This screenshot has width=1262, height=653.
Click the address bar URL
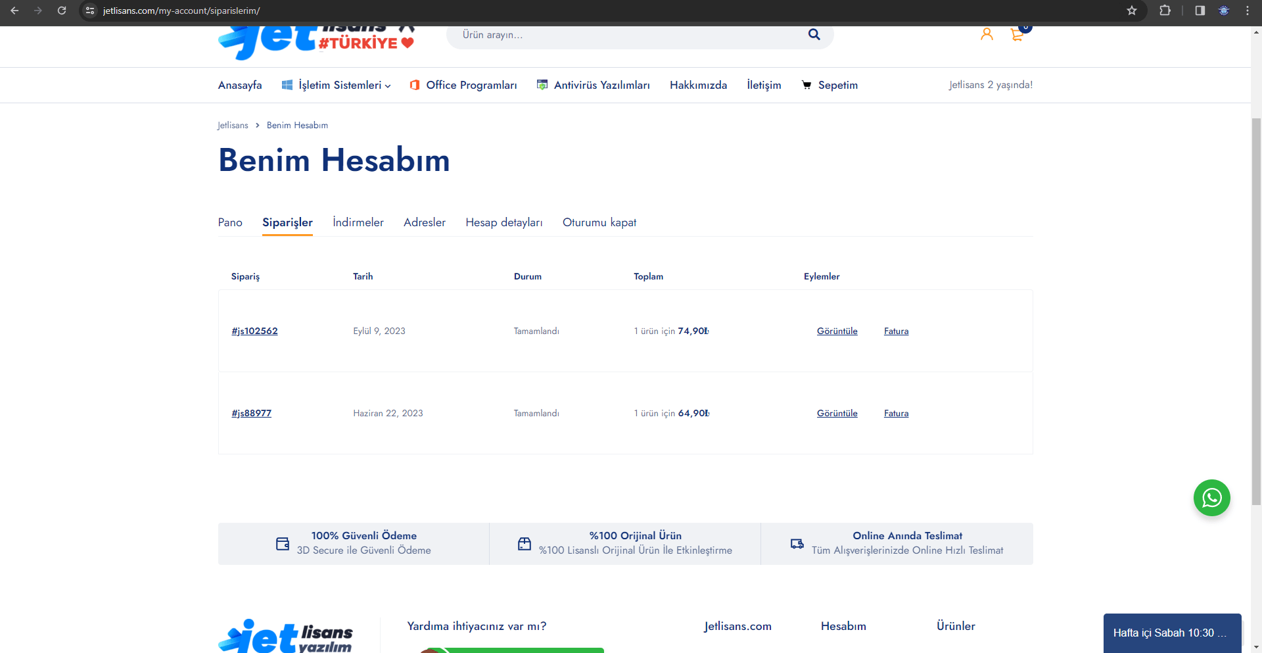[181, 11]
